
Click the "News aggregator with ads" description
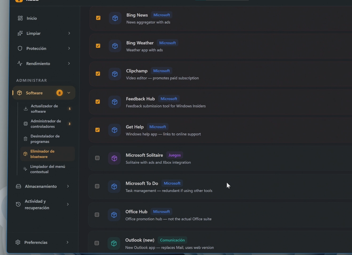[x=148, y=22]
